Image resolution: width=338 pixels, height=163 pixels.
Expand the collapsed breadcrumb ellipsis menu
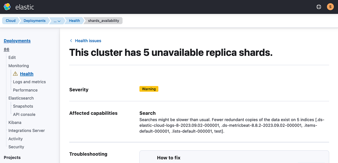tap(56, 21)
